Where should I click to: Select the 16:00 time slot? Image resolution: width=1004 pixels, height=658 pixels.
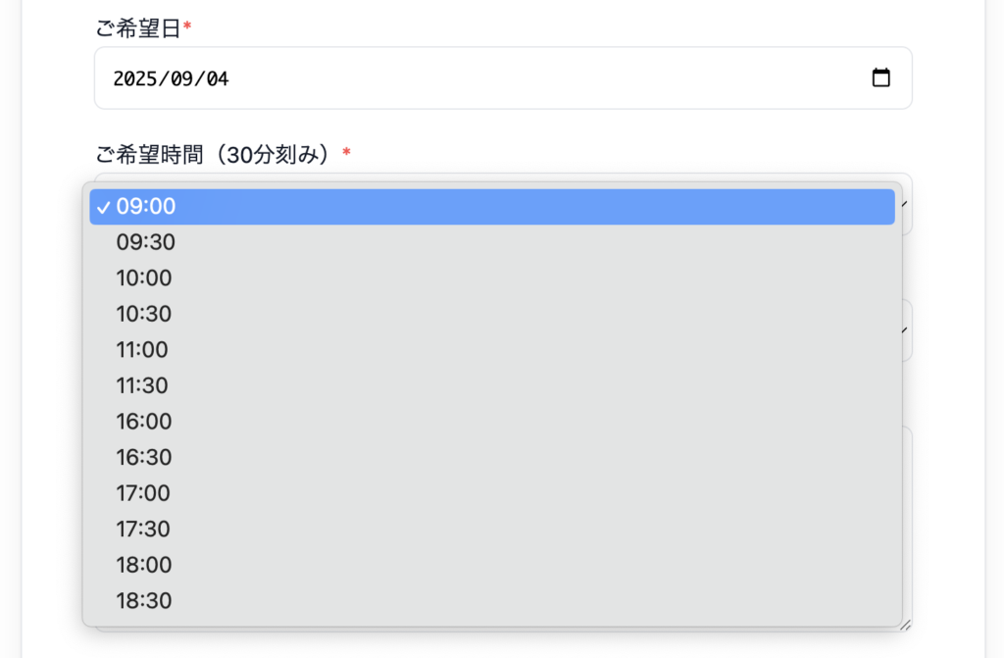pos(492,422)
